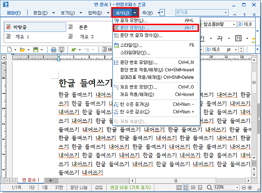Screen dimensions: 262x193
Task: Select 문단 첫 글자 장식(D)... entry
Action: tap(156, 35)
